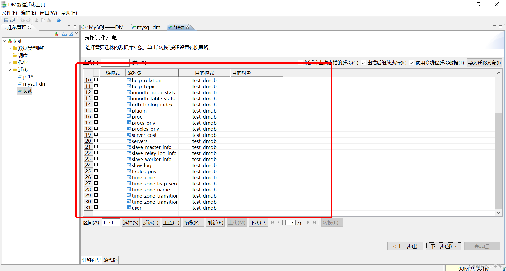Image resolution: width=506 pixels, height=271 pixels.
Task: Close the *test editor tab
Action: click(187, 27)
